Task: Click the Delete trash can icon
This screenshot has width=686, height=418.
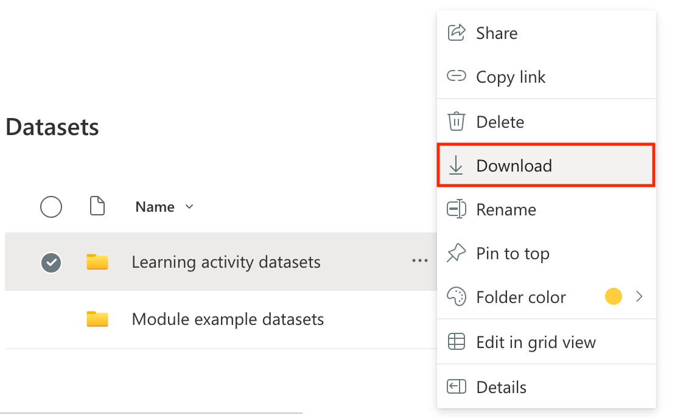Action: click(457, 122)
